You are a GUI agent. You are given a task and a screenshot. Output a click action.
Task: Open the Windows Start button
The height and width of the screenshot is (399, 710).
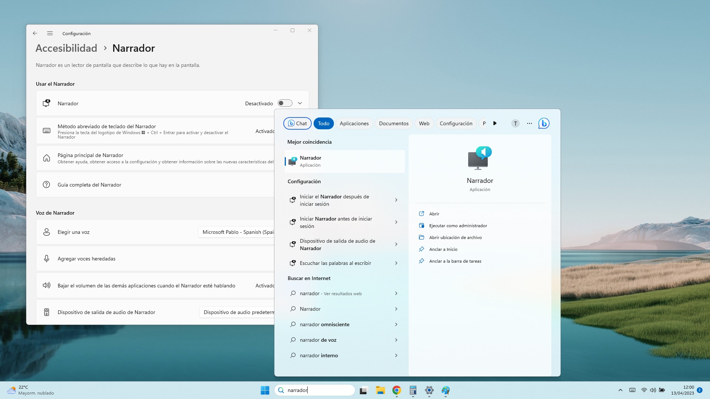pyautogui.click(x=265, y=390)
